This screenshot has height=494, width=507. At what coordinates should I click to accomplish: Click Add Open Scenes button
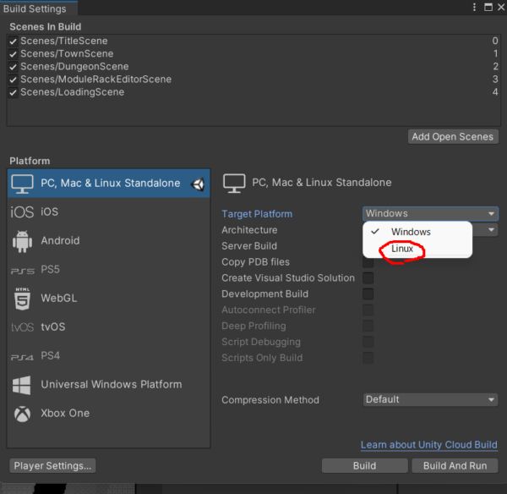pos(453,136)
